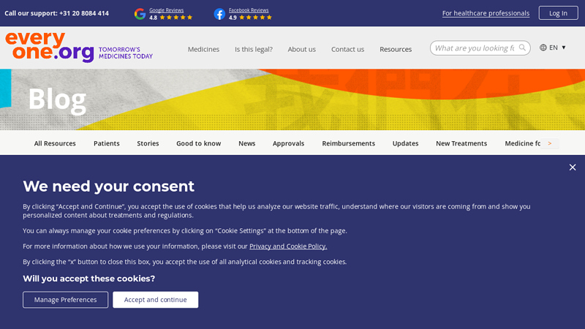The width and height of the screenshot is (585, 329).
Task: Click the Facebook logo icon
Action: click(x=219, y=14)
